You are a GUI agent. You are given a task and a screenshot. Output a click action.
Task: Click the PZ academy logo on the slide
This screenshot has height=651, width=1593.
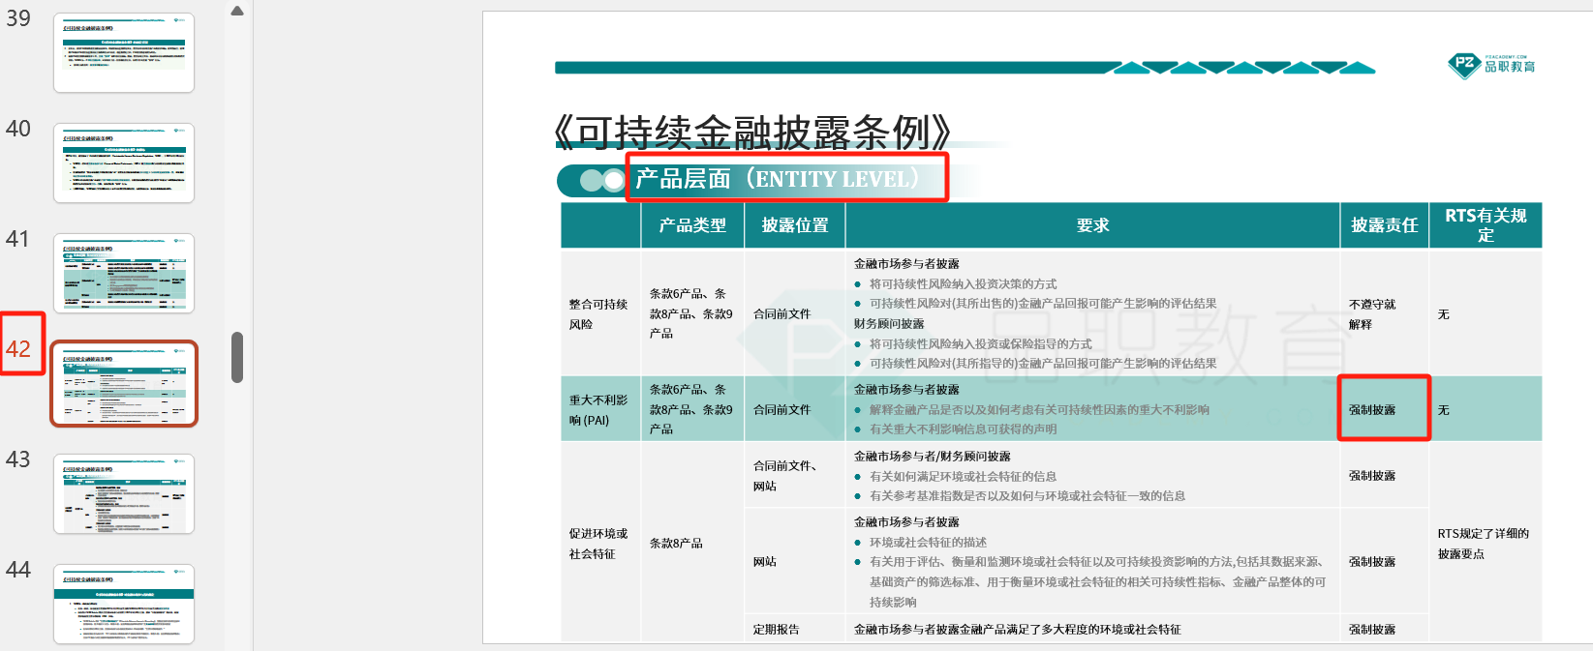coord(1491,66)
